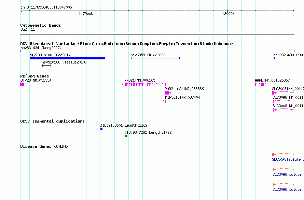Click the blue segmental duplication block, Length:1169
Image resolution: width=304 pixels, height=200 pixels.
pyautogui.click(x=101, y=129)
